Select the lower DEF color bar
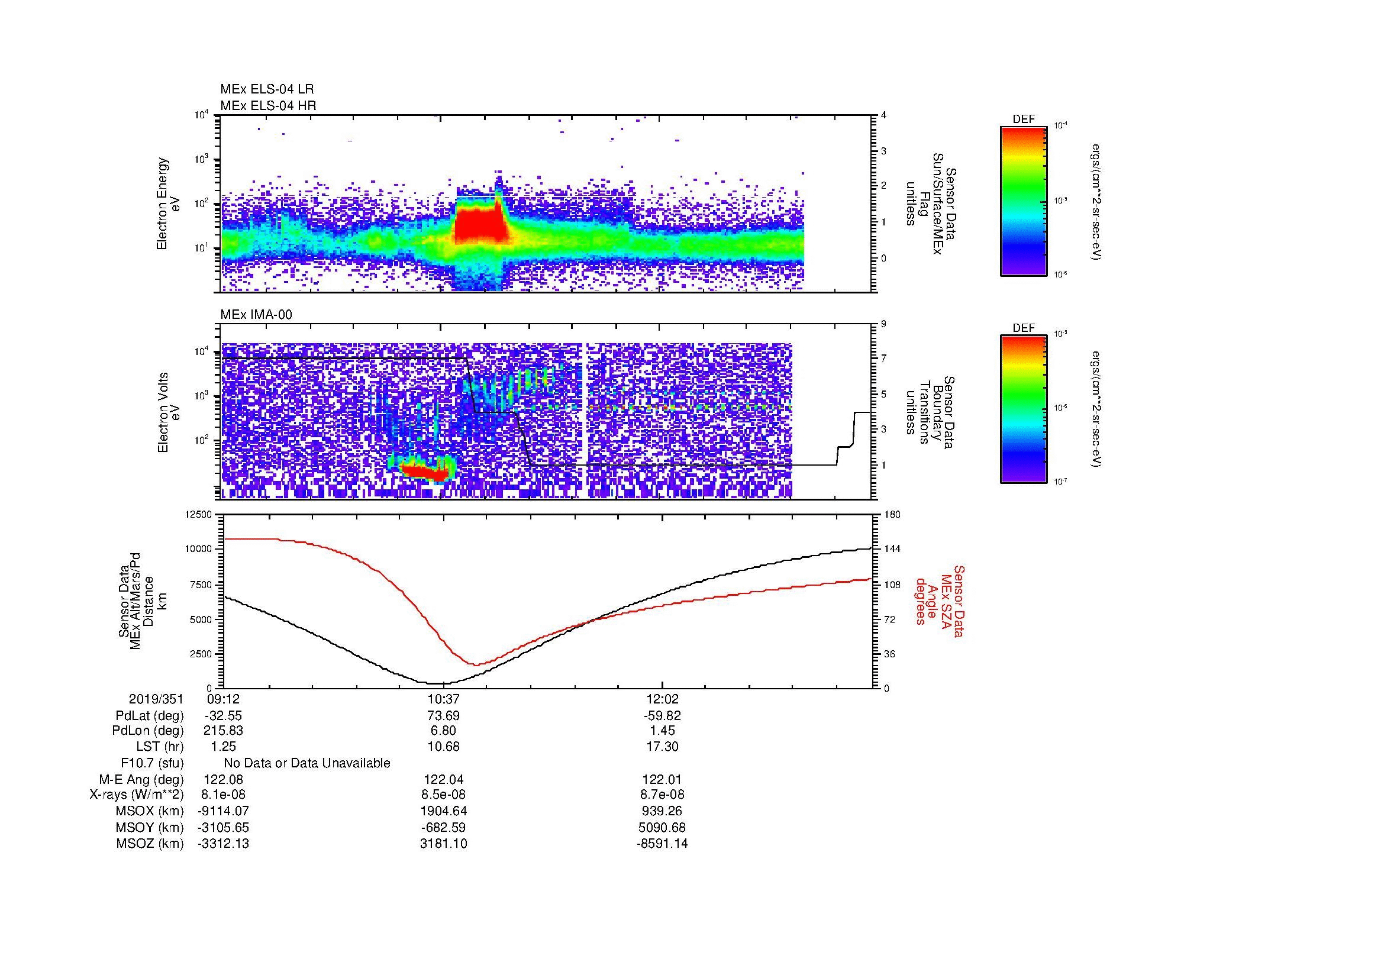The image size is (1384, 978). coord(1024,409)
